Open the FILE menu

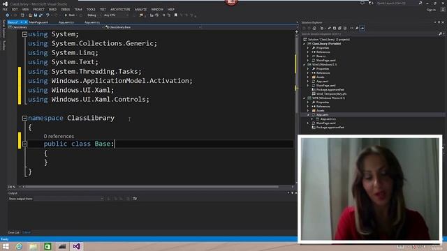pos(5,9)
